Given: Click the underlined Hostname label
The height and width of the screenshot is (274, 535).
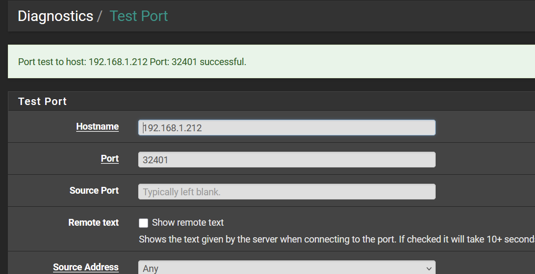Looking at the screenshot, I should pyautogui.click(x=97, y=127).
